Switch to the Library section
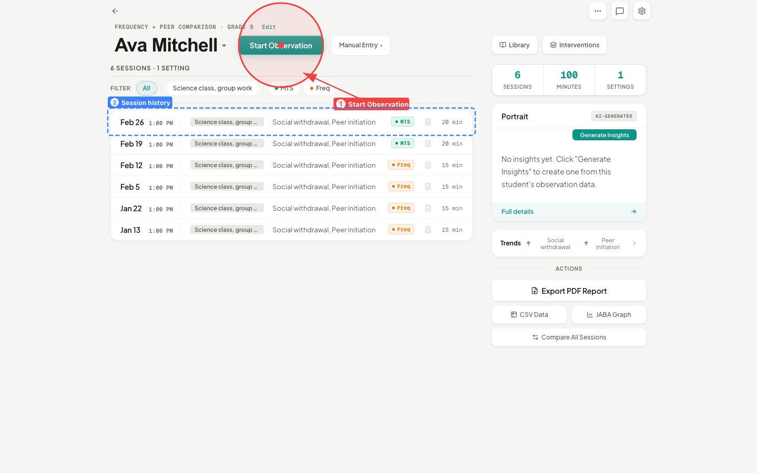The height and width of the screenshot is (473, 757). (514, 45)
